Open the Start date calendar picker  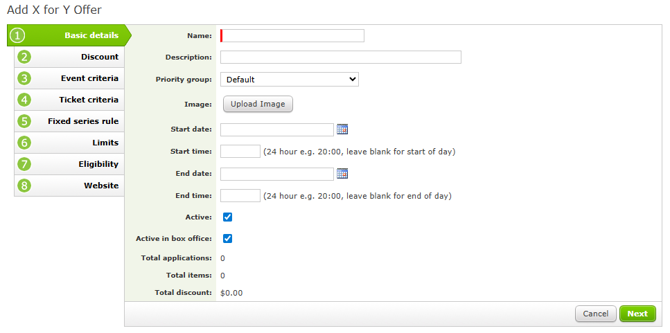pyautogui.click(x=342, y=129)
